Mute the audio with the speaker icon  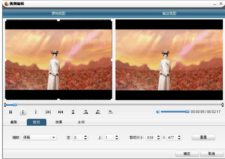tap(158, 112)
